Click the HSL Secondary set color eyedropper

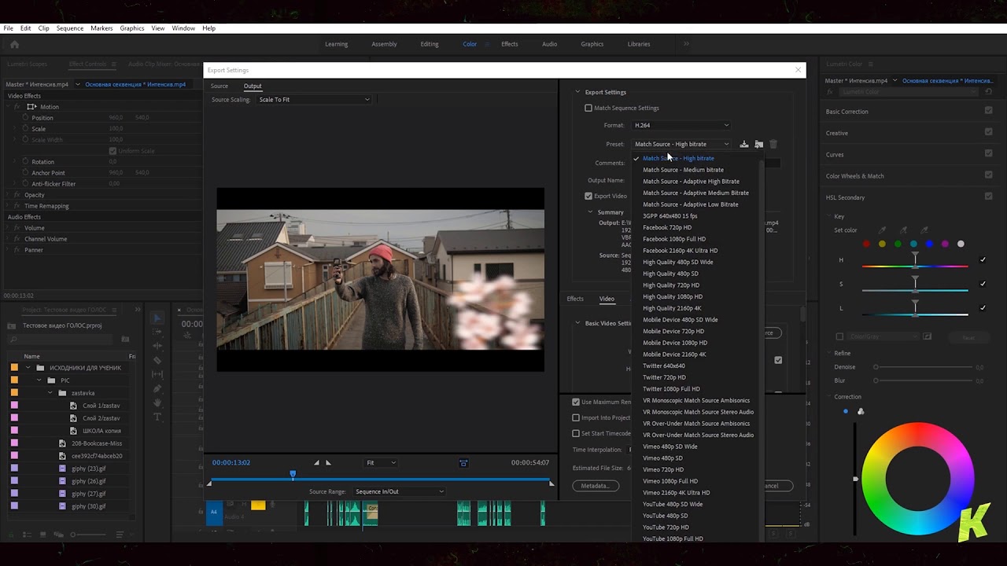click(883, 230)
